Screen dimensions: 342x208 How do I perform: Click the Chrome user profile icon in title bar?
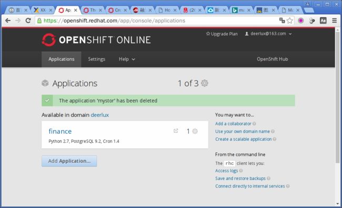(x=308, y=4)
